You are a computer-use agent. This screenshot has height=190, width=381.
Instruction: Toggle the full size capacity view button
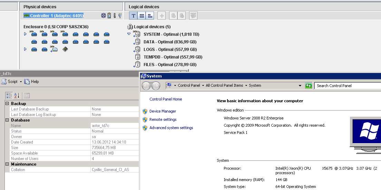[141, 15]
